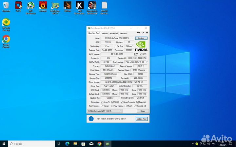Click the BIOS Version field
This screenshot has height=147, width=236.
pyautogui.click(x=117, y=54)
